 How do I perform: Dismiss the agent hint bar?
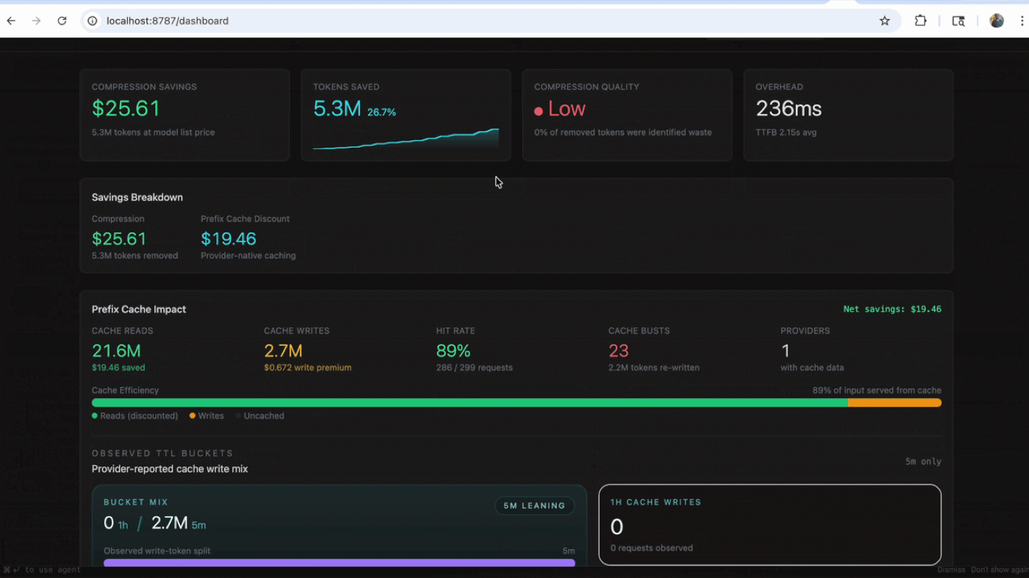951,570
